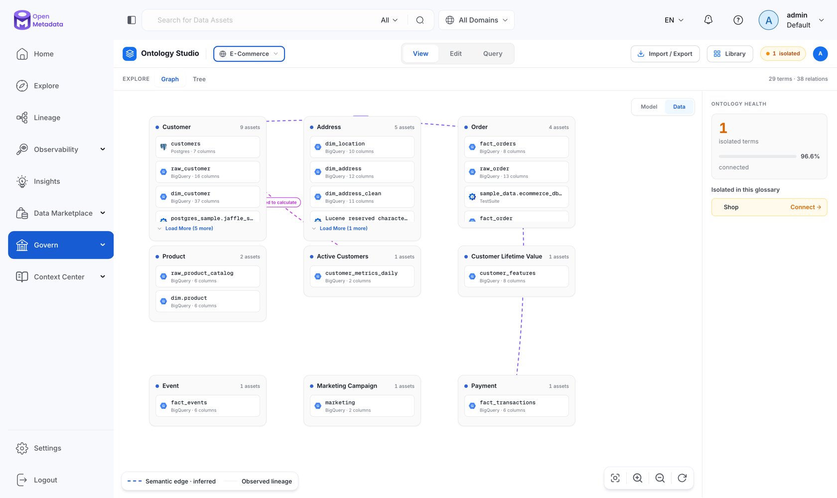Screen dimensions: 837x498
Task: Click the Govern building icon
Action: click(x=22, y=245)
